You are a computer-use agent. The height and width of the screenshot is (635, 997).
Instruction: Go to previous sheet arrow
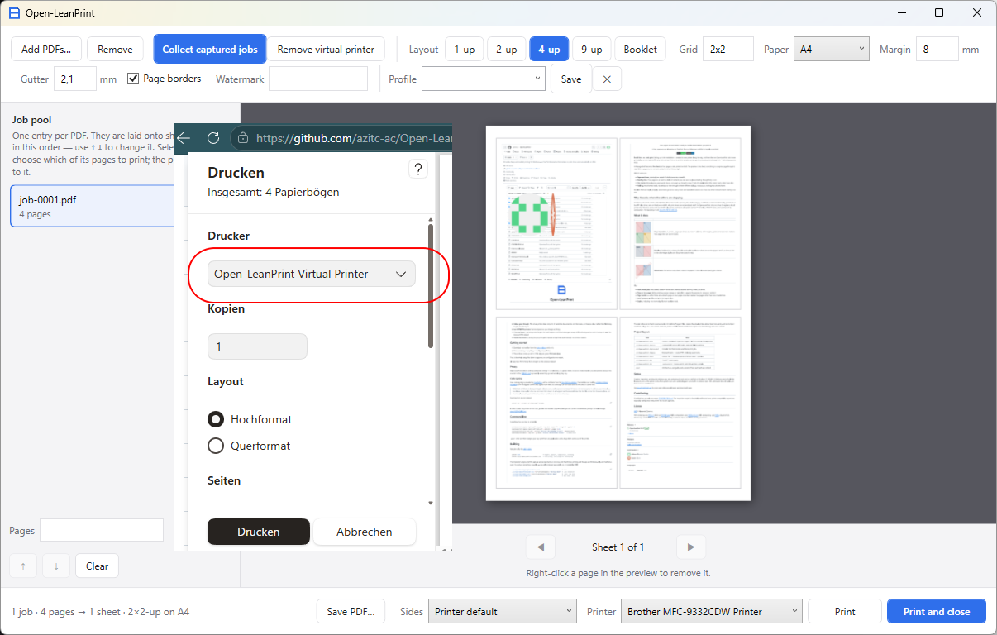tap(541, 547)
